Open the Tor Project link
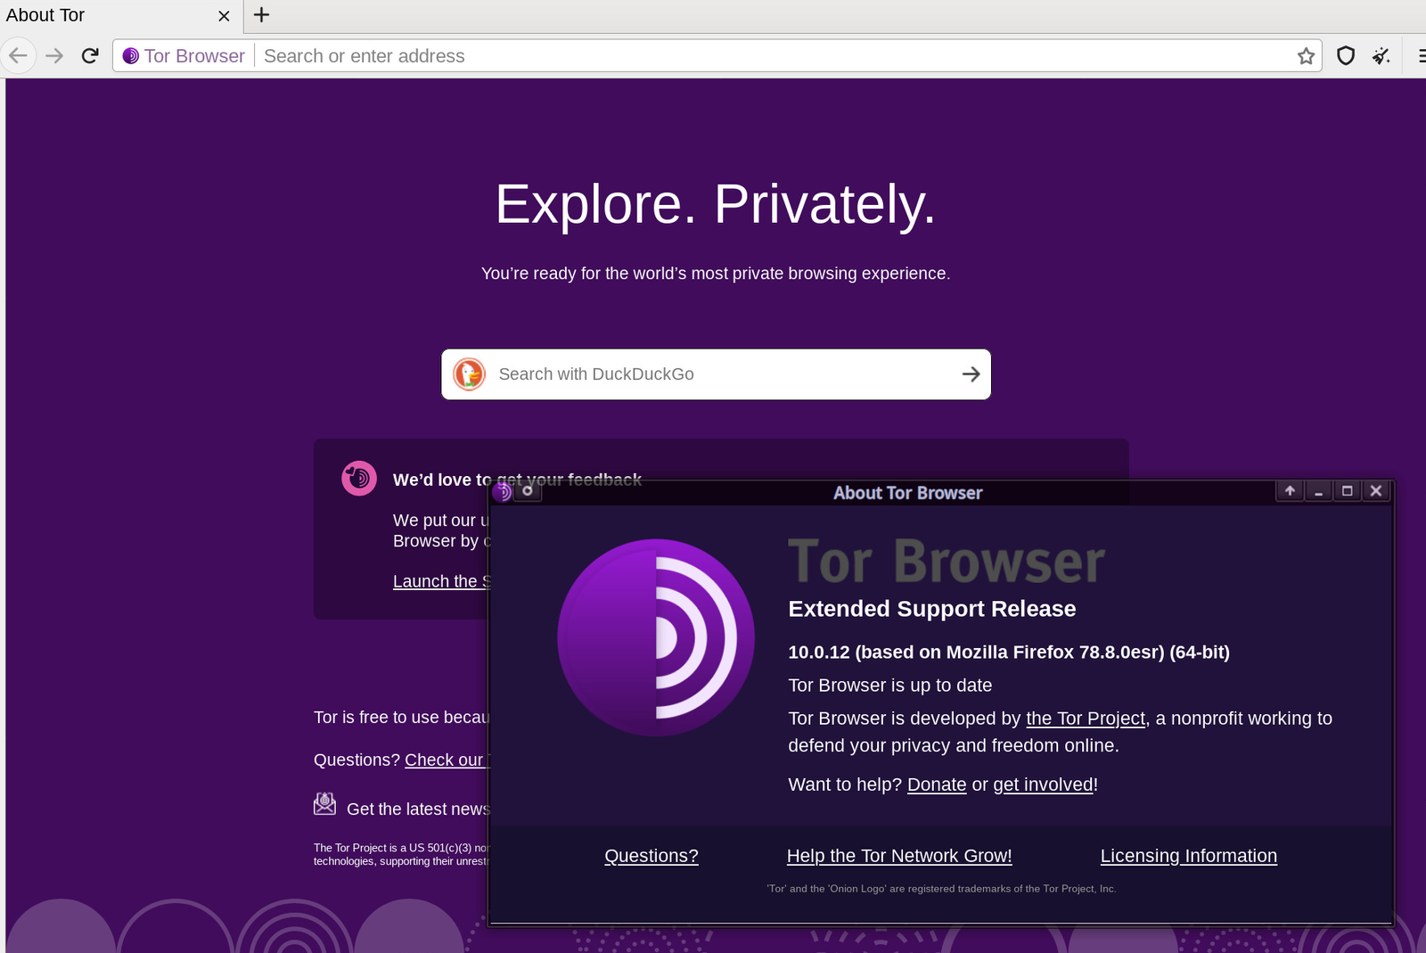This screenshot has width=1426, height=953. tap(1085, 719)
